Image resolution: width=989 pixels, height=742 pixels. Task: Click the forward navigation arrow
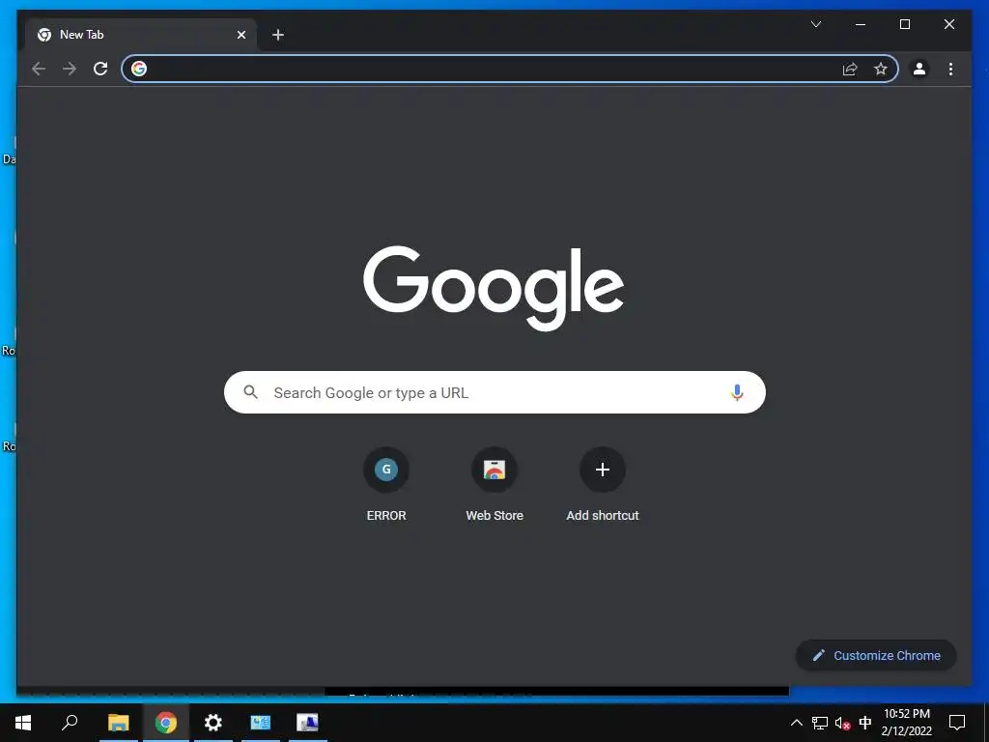click(70, 69)
